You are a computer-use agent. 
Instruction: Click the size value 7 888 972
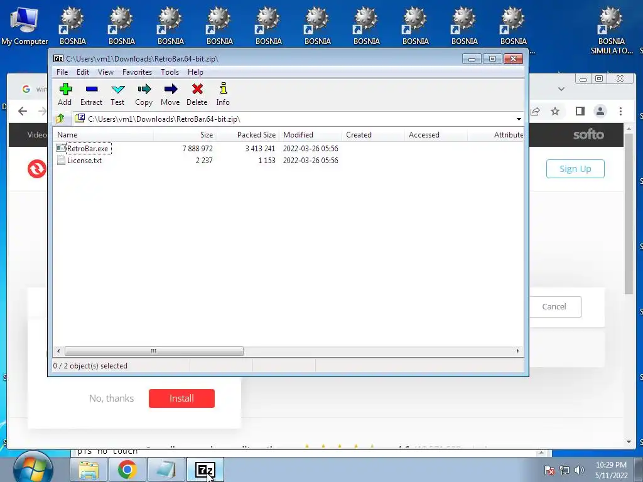(x=198, y=148)
